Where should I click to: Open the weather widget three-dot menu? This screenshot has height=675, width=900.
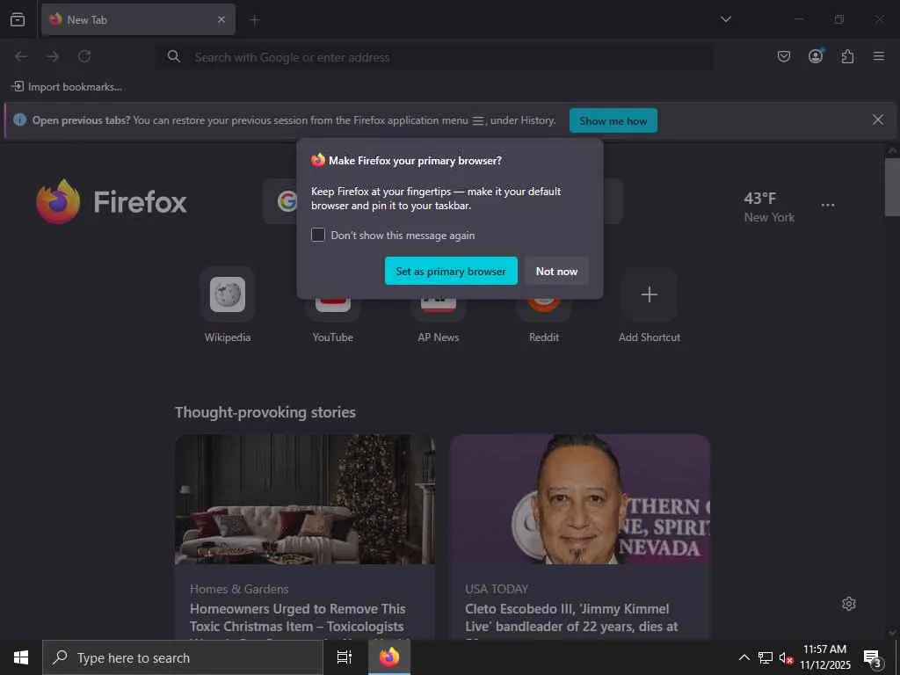pyautogui.click(x=828, y=205)
